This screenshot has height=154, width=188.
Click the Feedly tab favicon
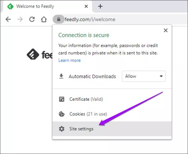coord(10,6)
